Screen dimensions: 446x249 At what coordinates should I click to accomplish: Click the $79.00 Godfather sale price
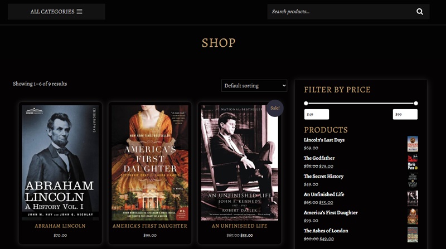point(326,166)
